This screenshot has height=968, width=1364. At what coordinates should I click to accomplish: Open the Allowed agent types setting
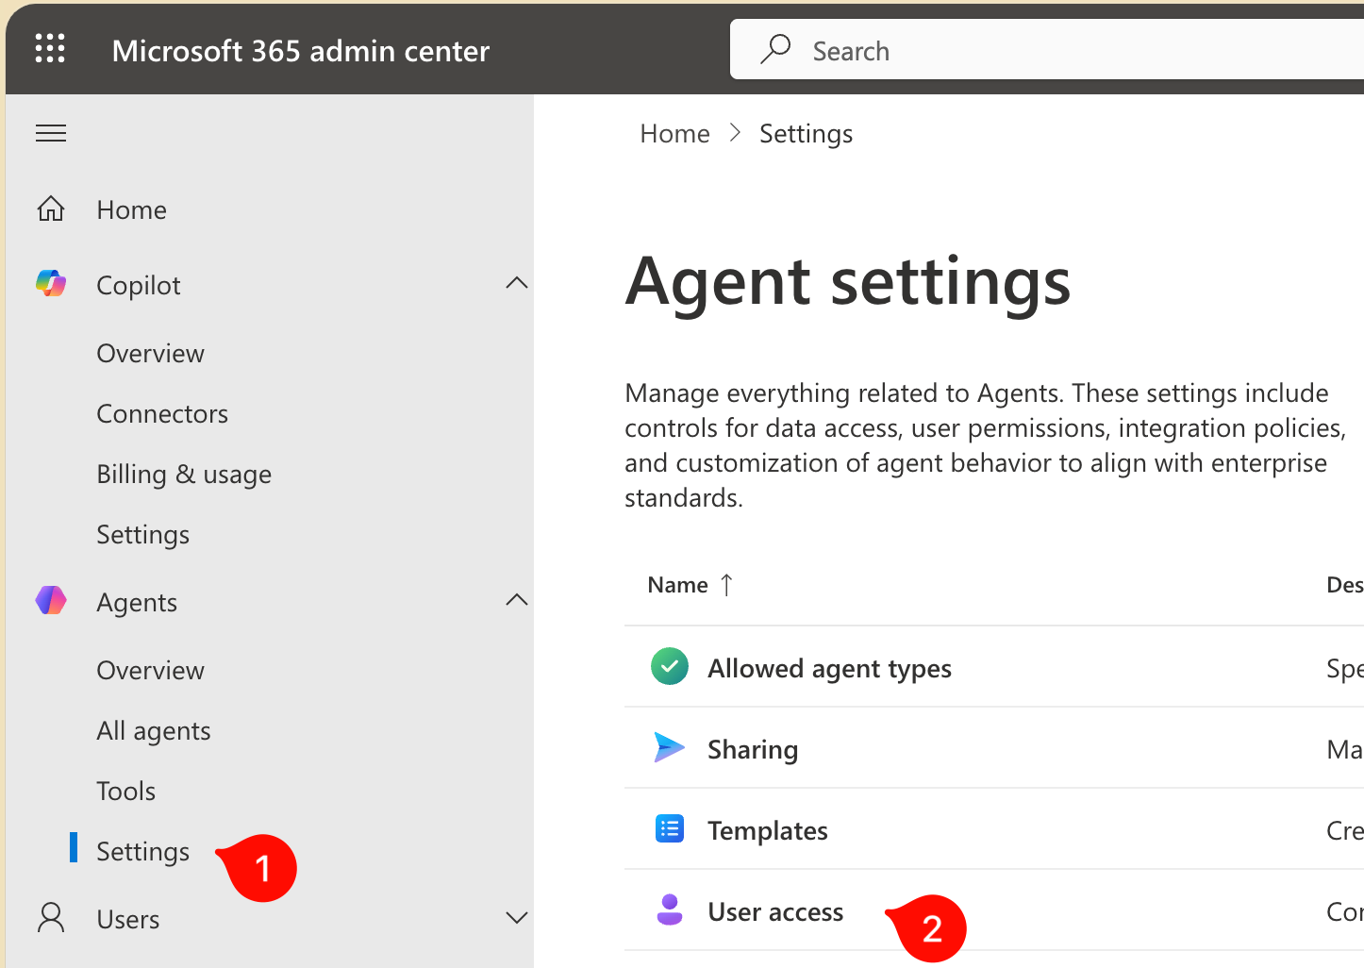pos(829,668)
